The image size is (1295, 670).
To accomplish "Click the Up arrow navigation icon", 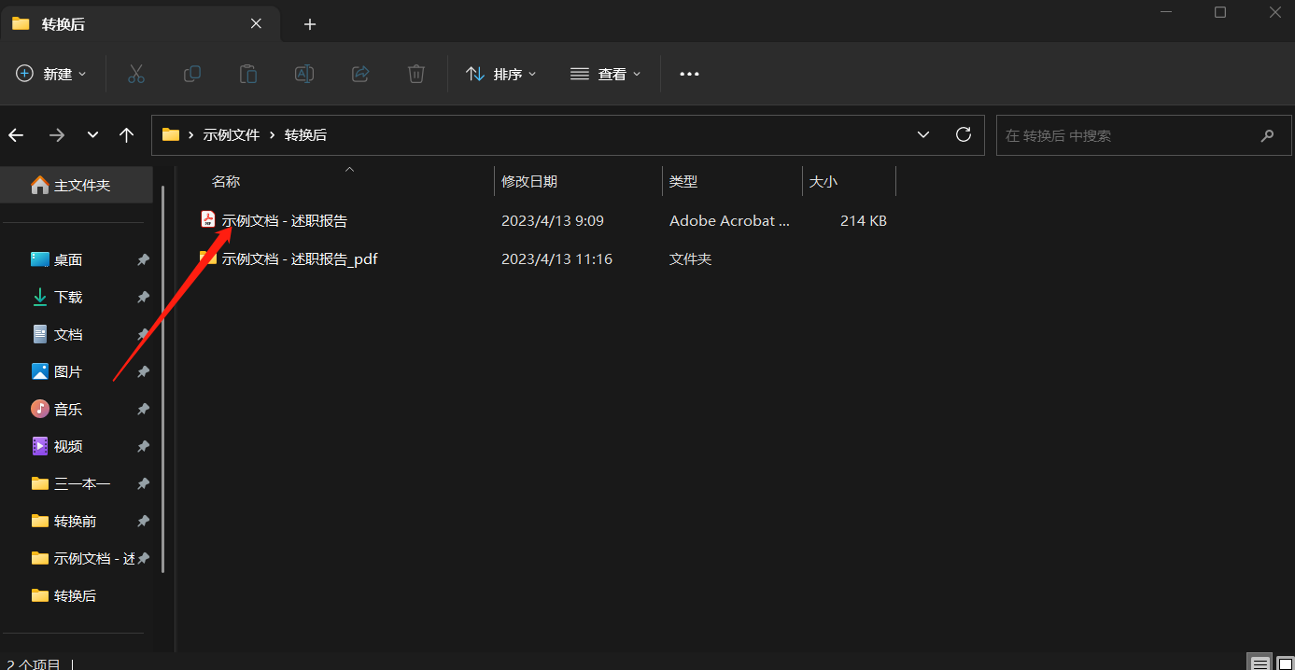I will 127,134.
